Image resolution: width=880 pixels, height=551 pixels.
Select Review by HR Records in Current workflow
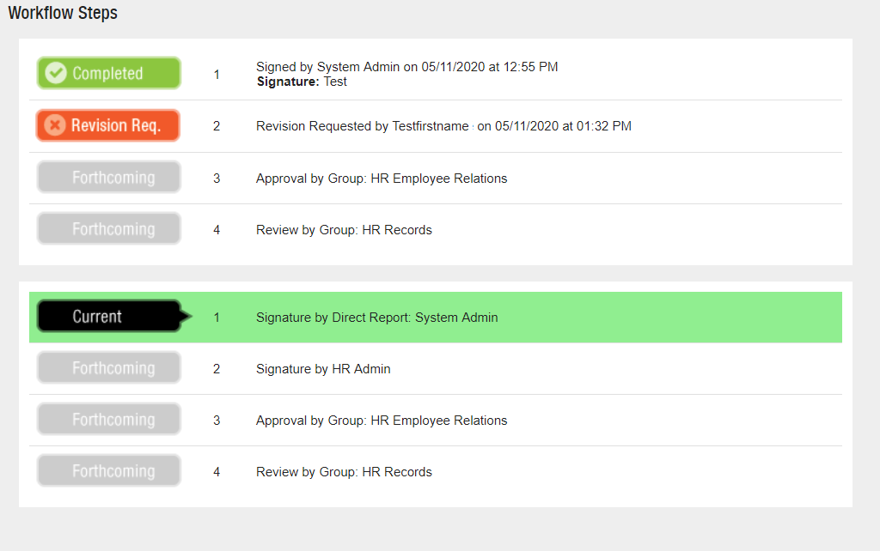point(344,472)
